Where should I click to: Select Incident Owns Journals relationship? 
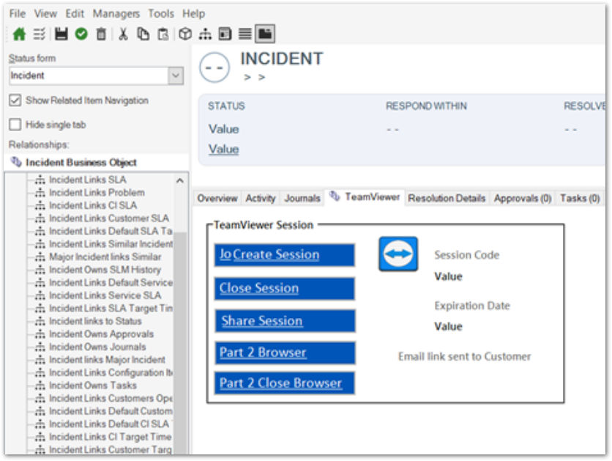[97, 347]
